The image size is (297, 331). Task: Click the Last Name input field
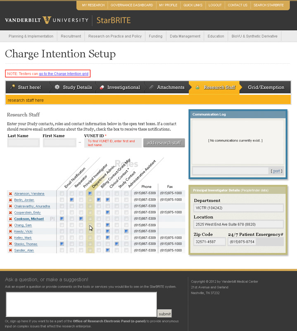24,143
